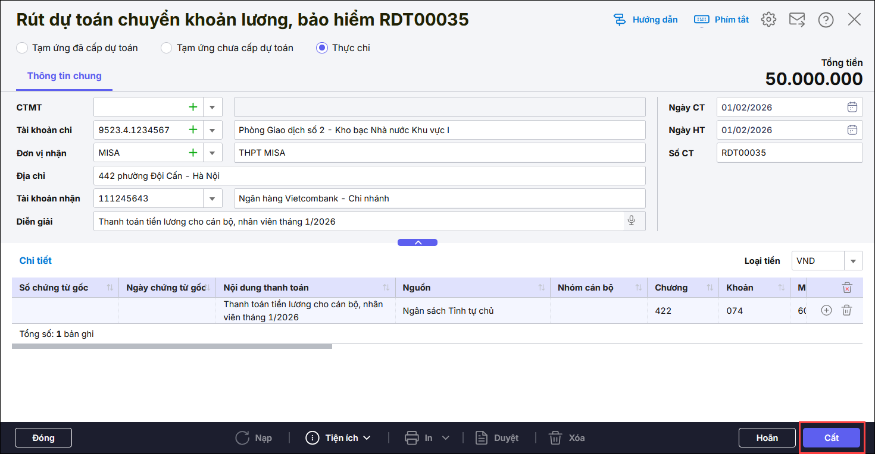Screen dimensions: 875x454
Task: Open the Ngày CT calendar picker
Action: pos(852,108)
